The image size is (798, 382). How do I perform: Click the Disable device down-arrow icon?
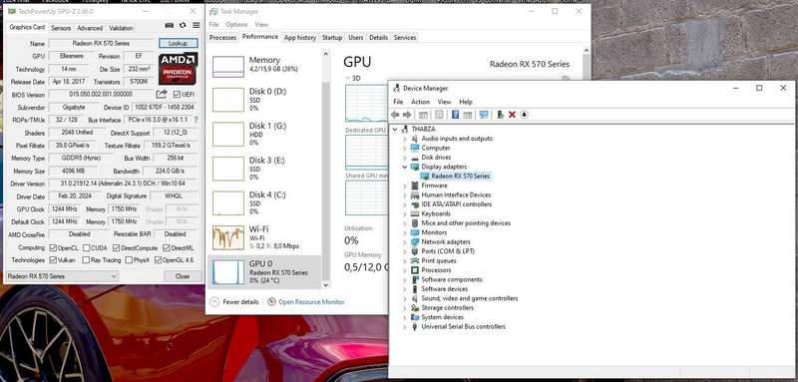pos(525,115)
